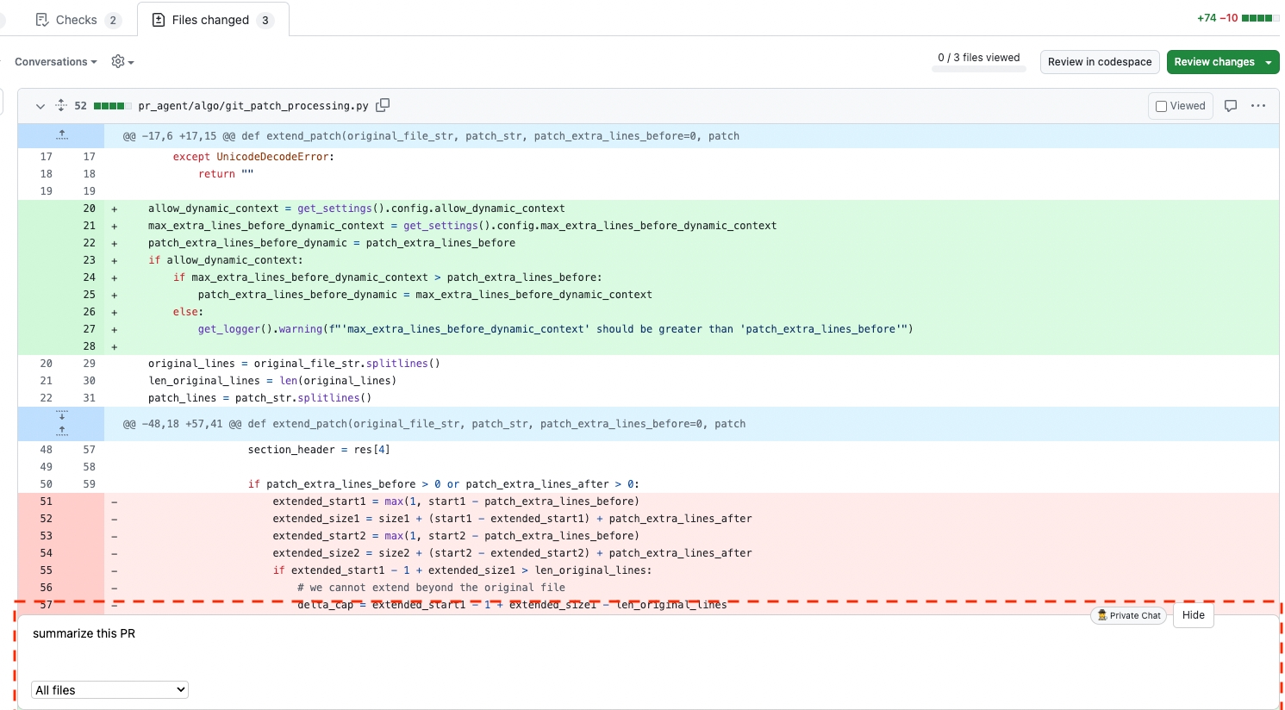Expand diff downward below line 31

(x=62, y=416)
